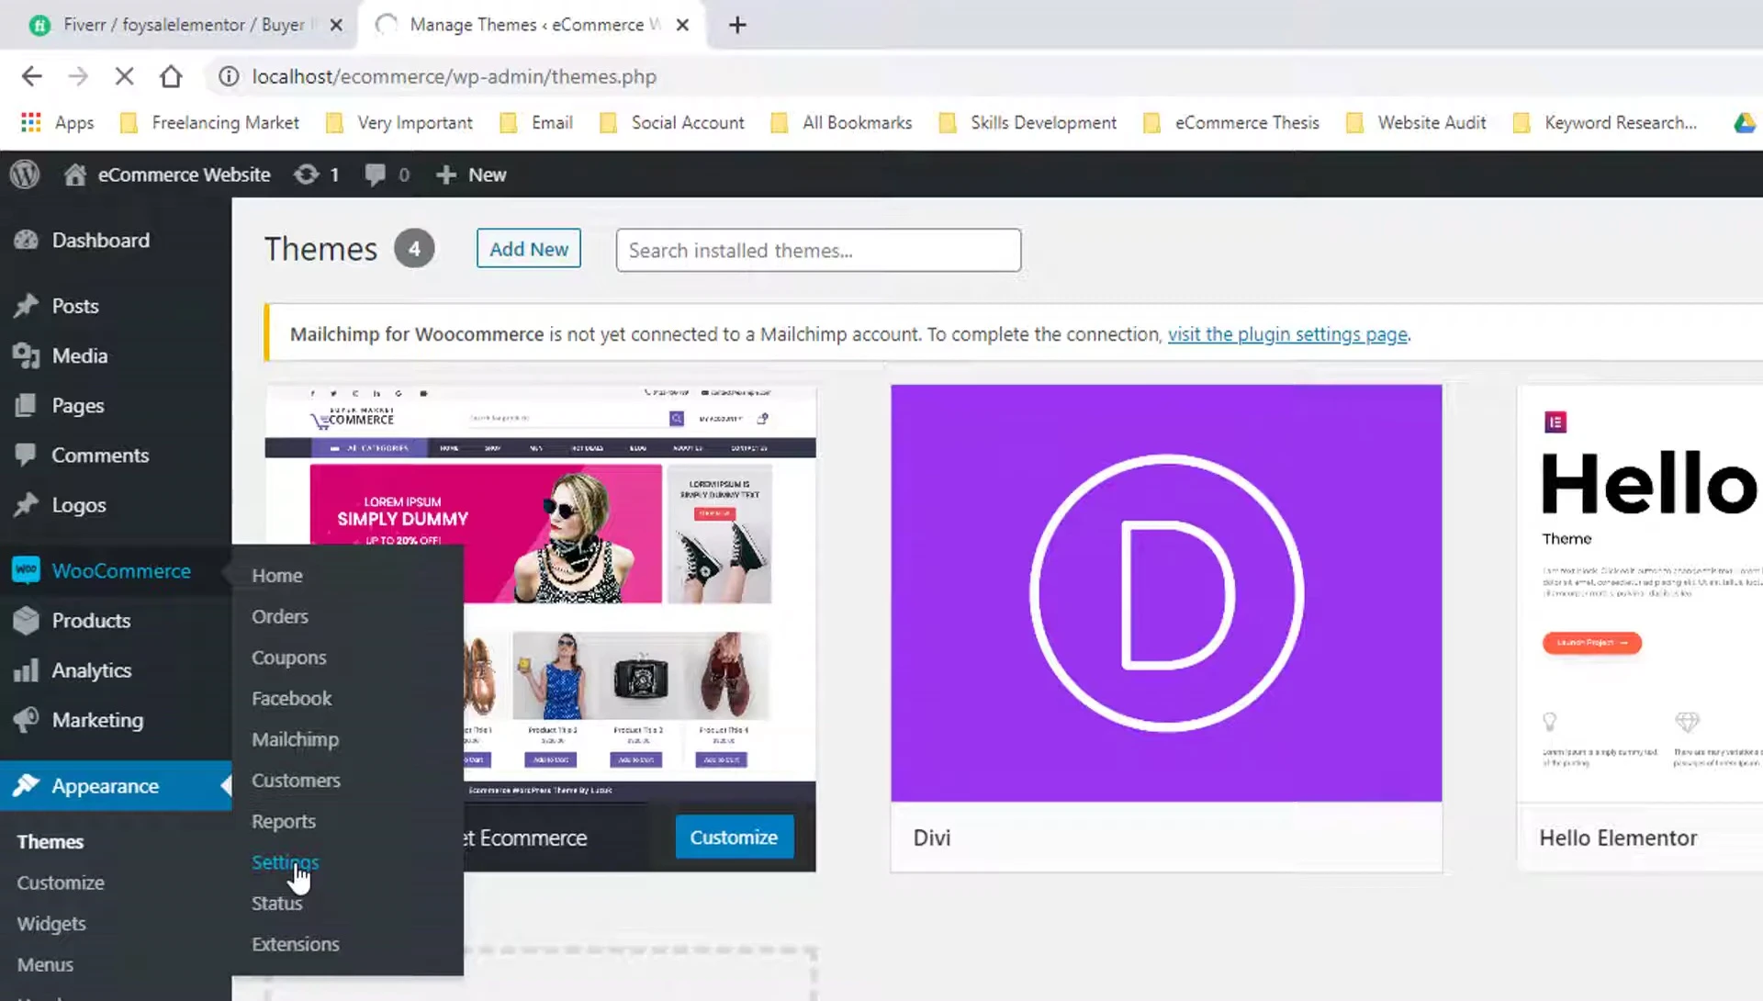Select the Media library icon in sidebar
The image size is (1763, 1001).
point(27,355)
